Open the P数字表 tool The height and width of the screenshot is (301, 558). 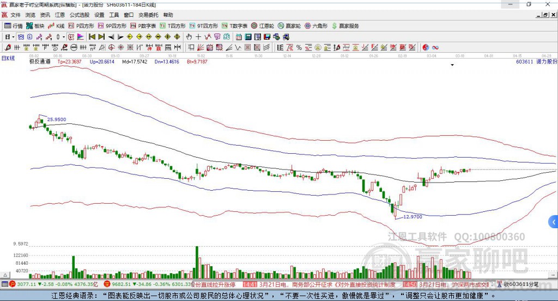[x=143, y=26]
